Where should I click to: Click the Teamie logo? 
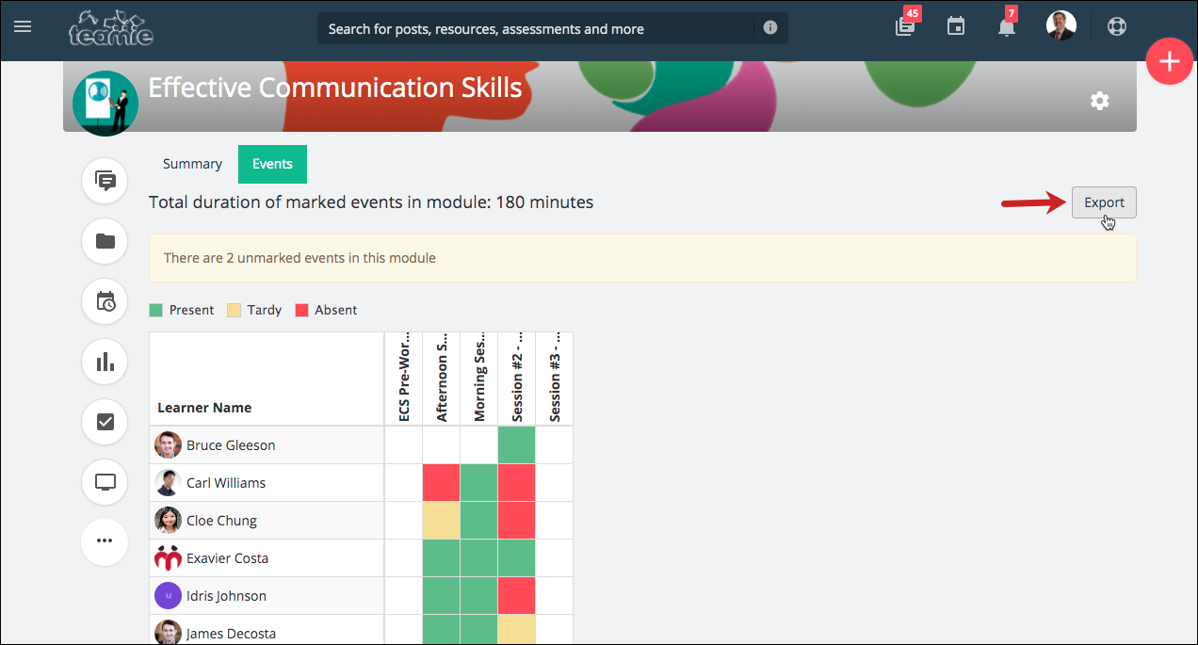111,27
